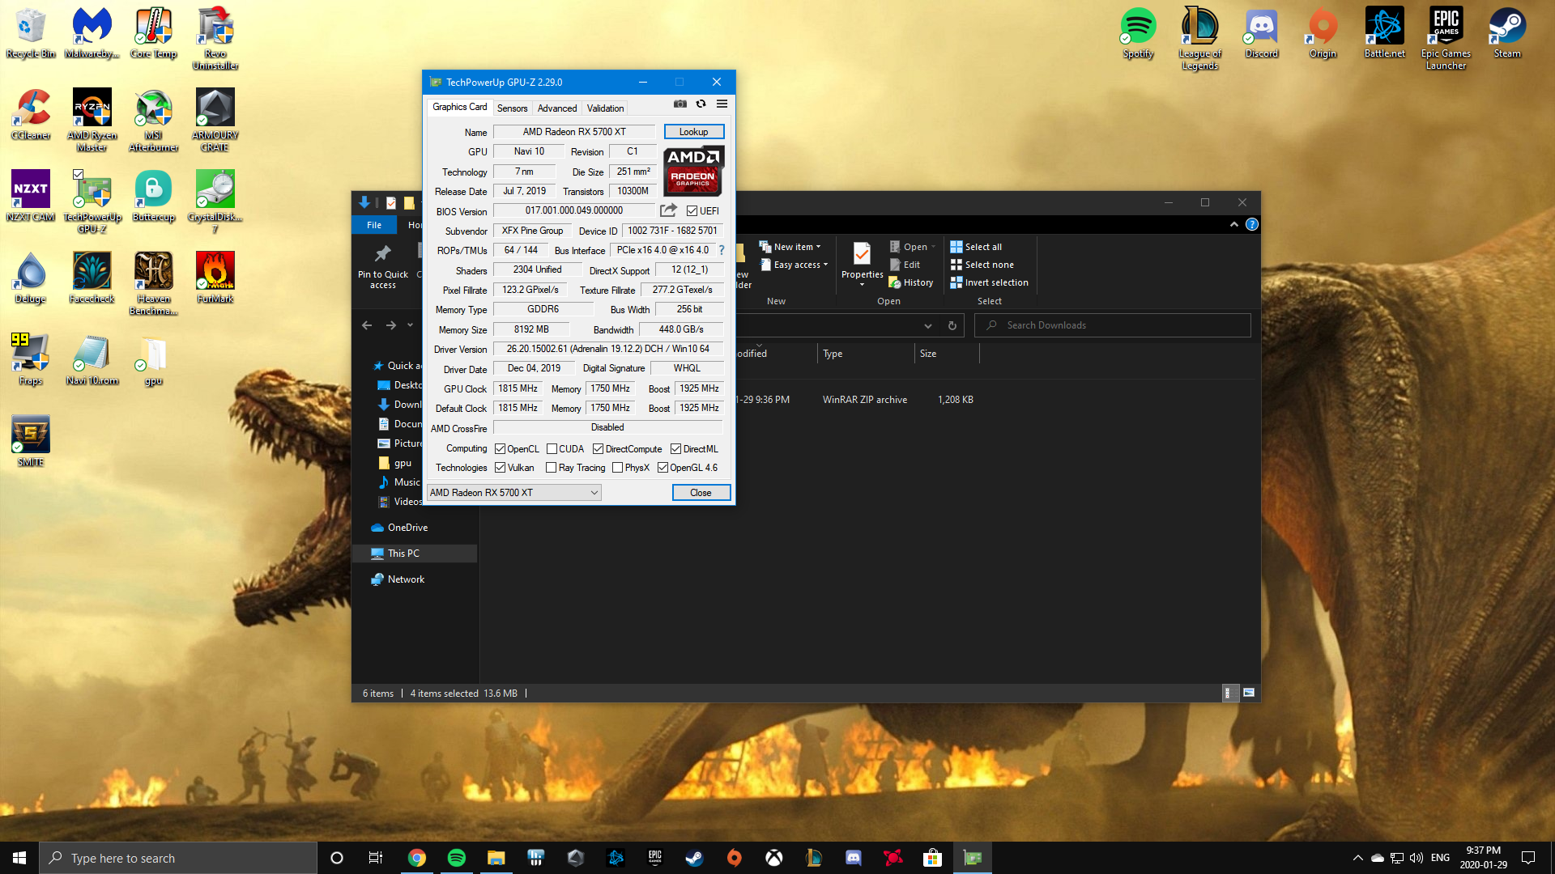Image resolution: width=1555 pixels, height=874 pixels.
Task: Open the Explorer File tab
Action: [x=374, y=225]
